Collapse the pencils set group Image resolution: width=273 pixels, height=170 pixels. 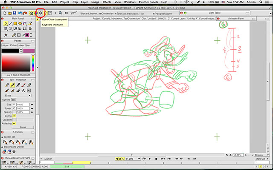[2, 137]
